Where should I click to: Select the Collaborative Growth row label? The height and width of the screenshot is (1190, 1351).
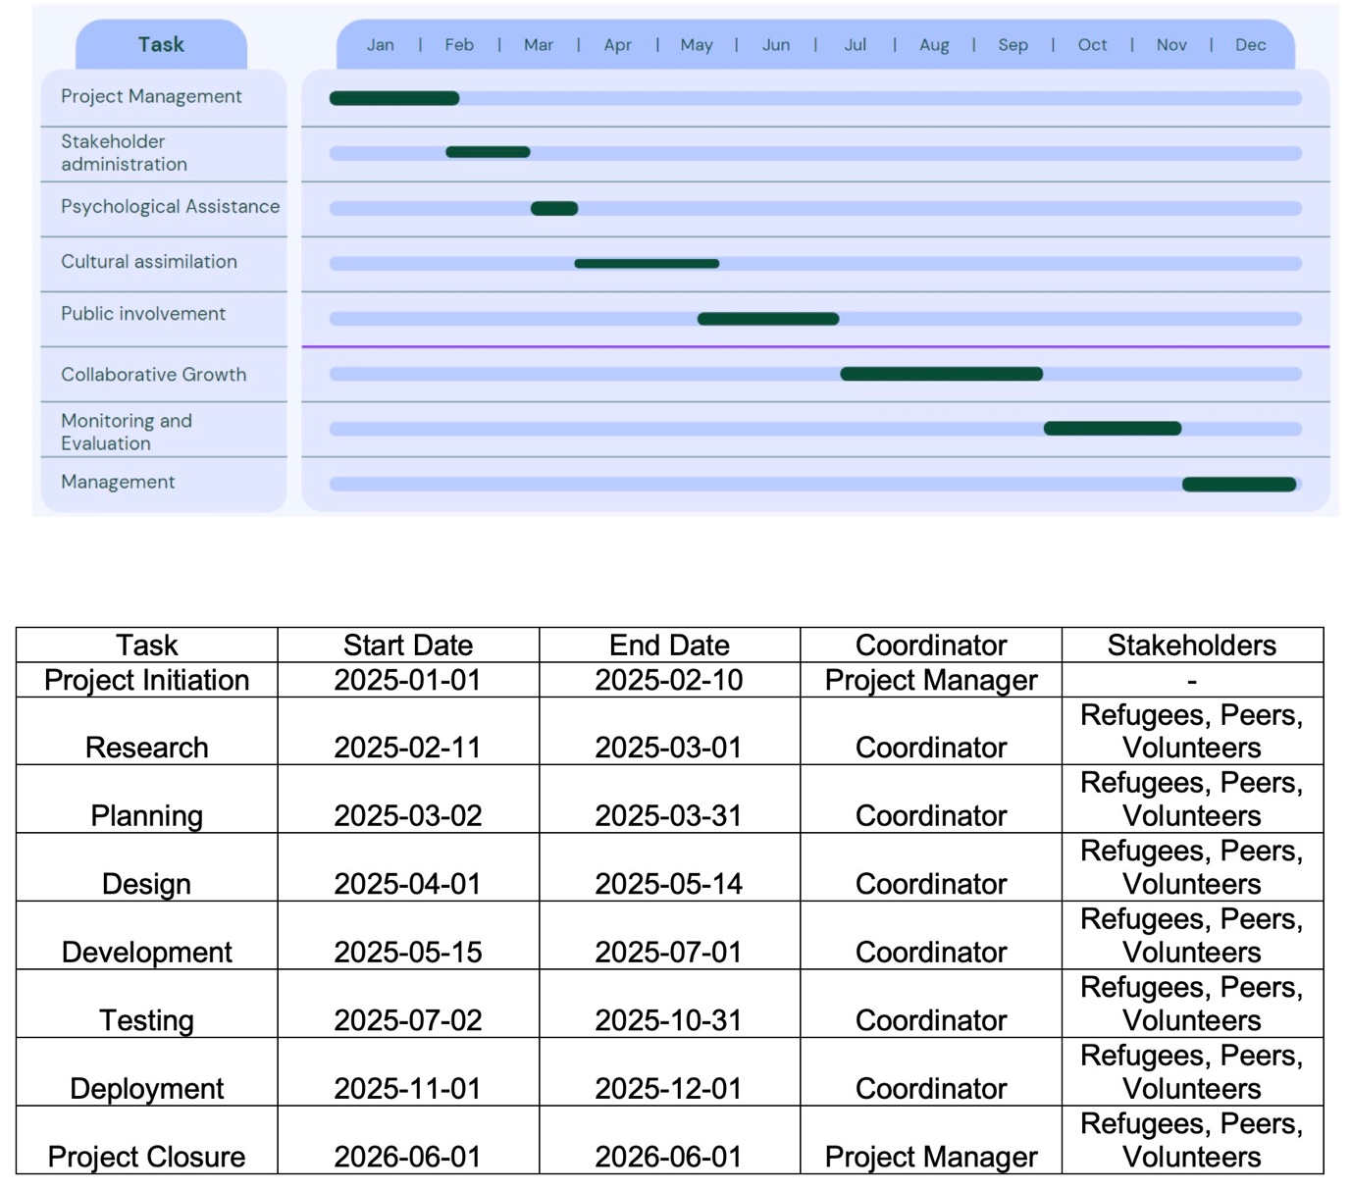pyautogui.click(x=153, y=375)
